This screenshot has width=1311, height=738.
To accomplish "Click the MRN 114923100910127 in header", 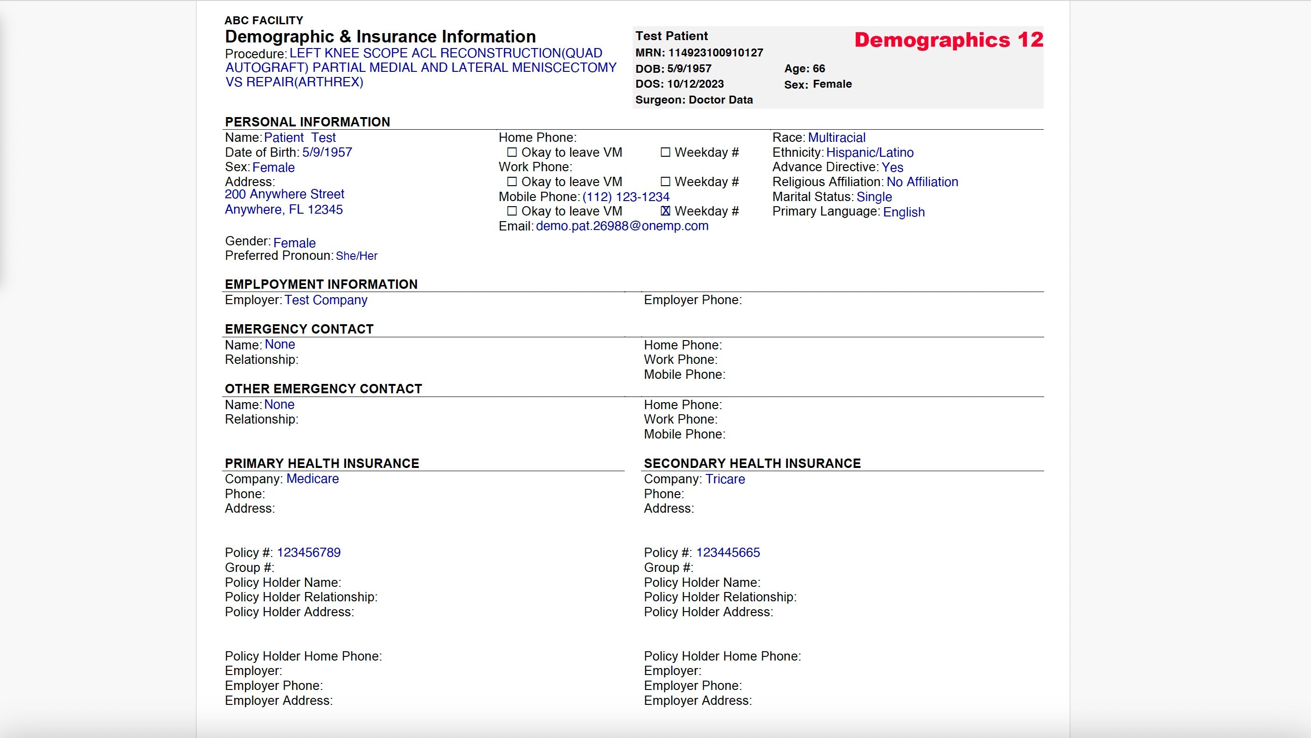I will 699,52.
